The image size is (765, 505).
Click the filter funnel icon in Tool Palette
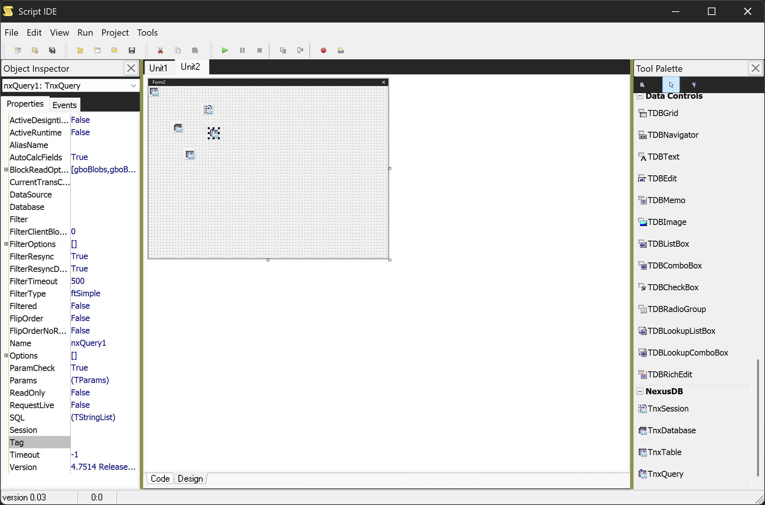coord(694,85)
